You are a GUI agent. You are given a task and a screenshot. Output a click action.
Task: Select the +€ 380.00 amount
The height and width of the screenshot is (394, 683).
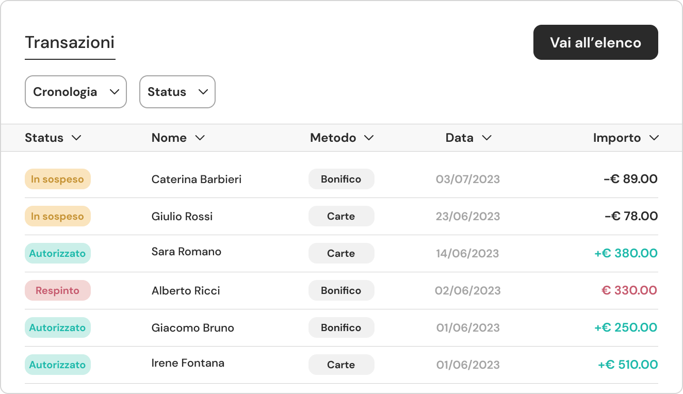pos(626,254)
